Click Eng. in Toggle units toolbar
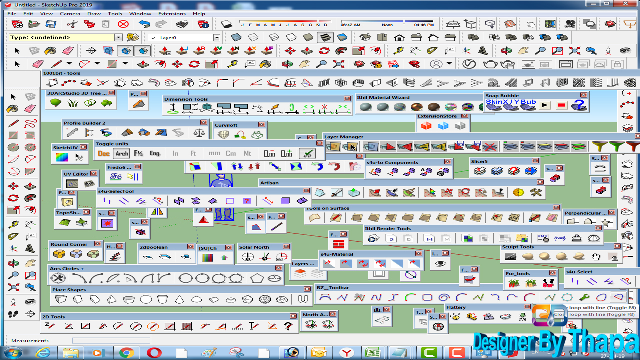Image resolution: width=640 pixels, height=360 pixels. coord(155,153)
